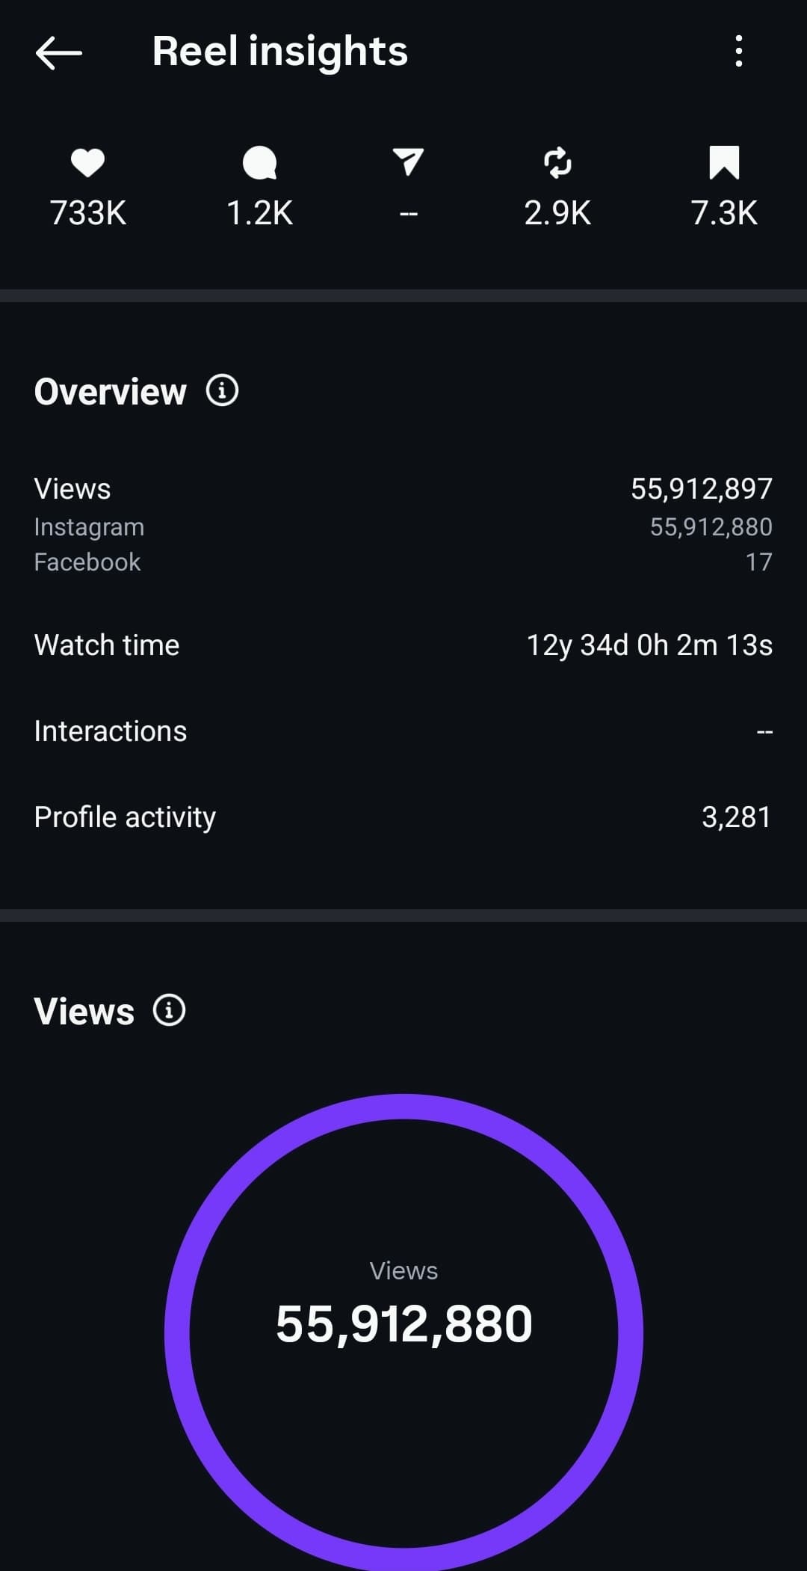Screen dimensions: 807x1571
Task: Tap the Reel insights page title
Action: click(x=279, y=52)
